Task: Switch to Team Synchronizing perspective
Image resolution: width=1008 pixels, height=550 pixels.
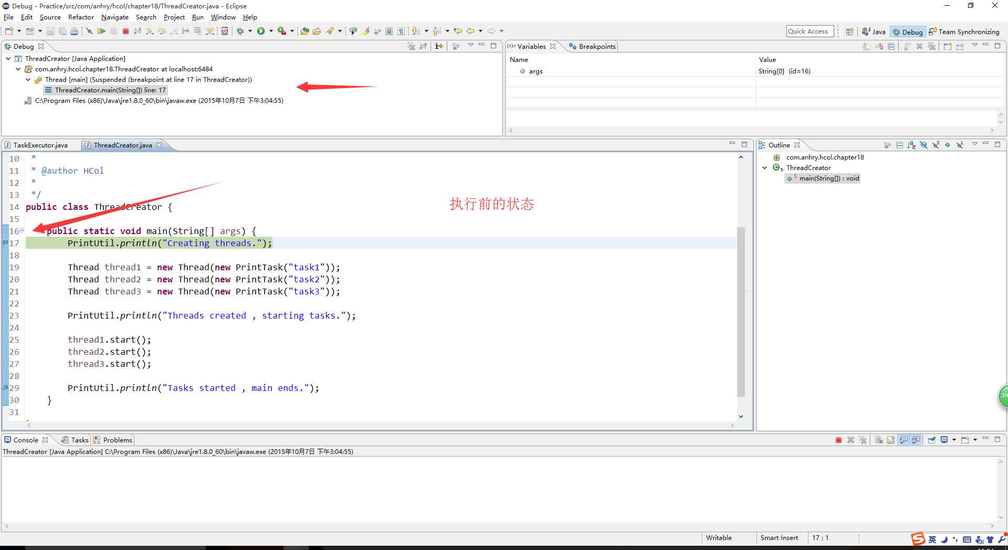Action: click(x=964, y=32)
